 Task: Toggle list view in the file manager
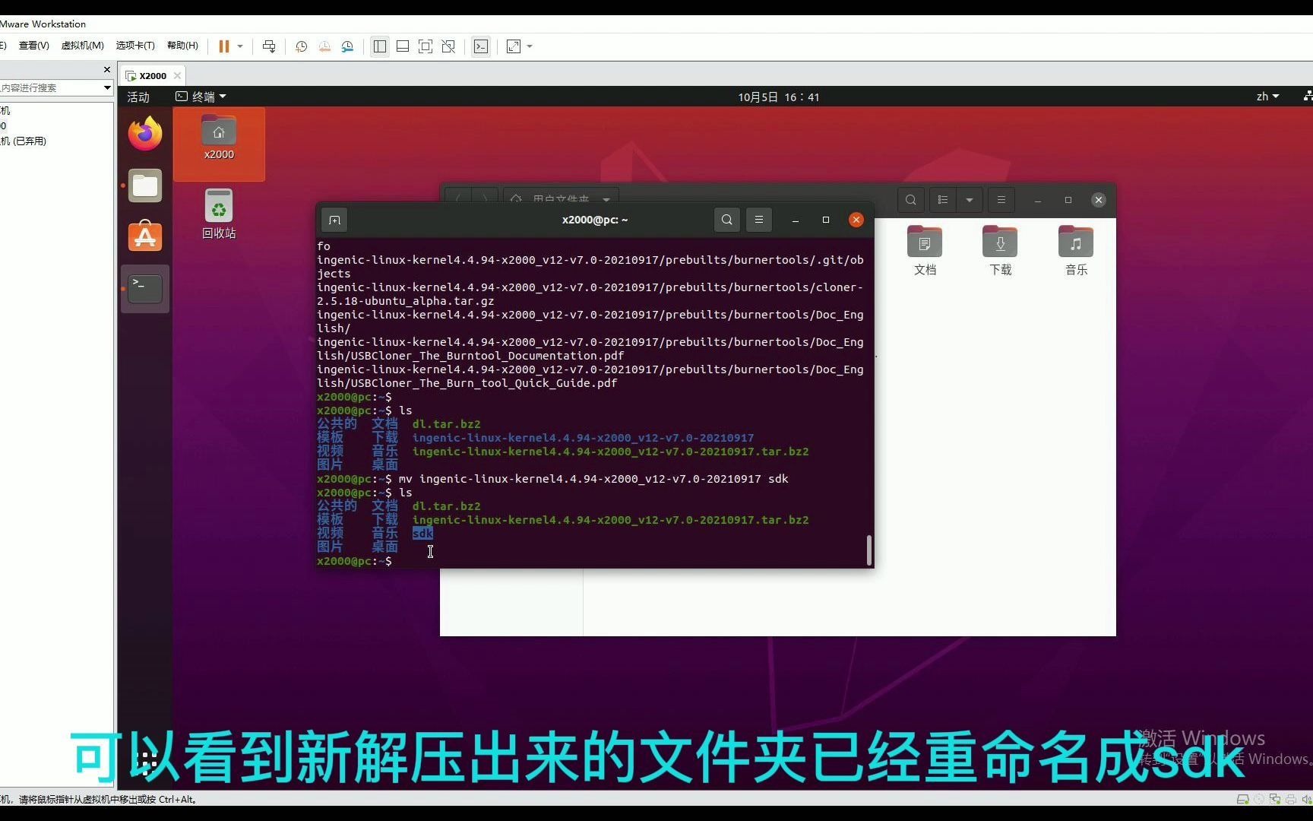coord(943,200)
